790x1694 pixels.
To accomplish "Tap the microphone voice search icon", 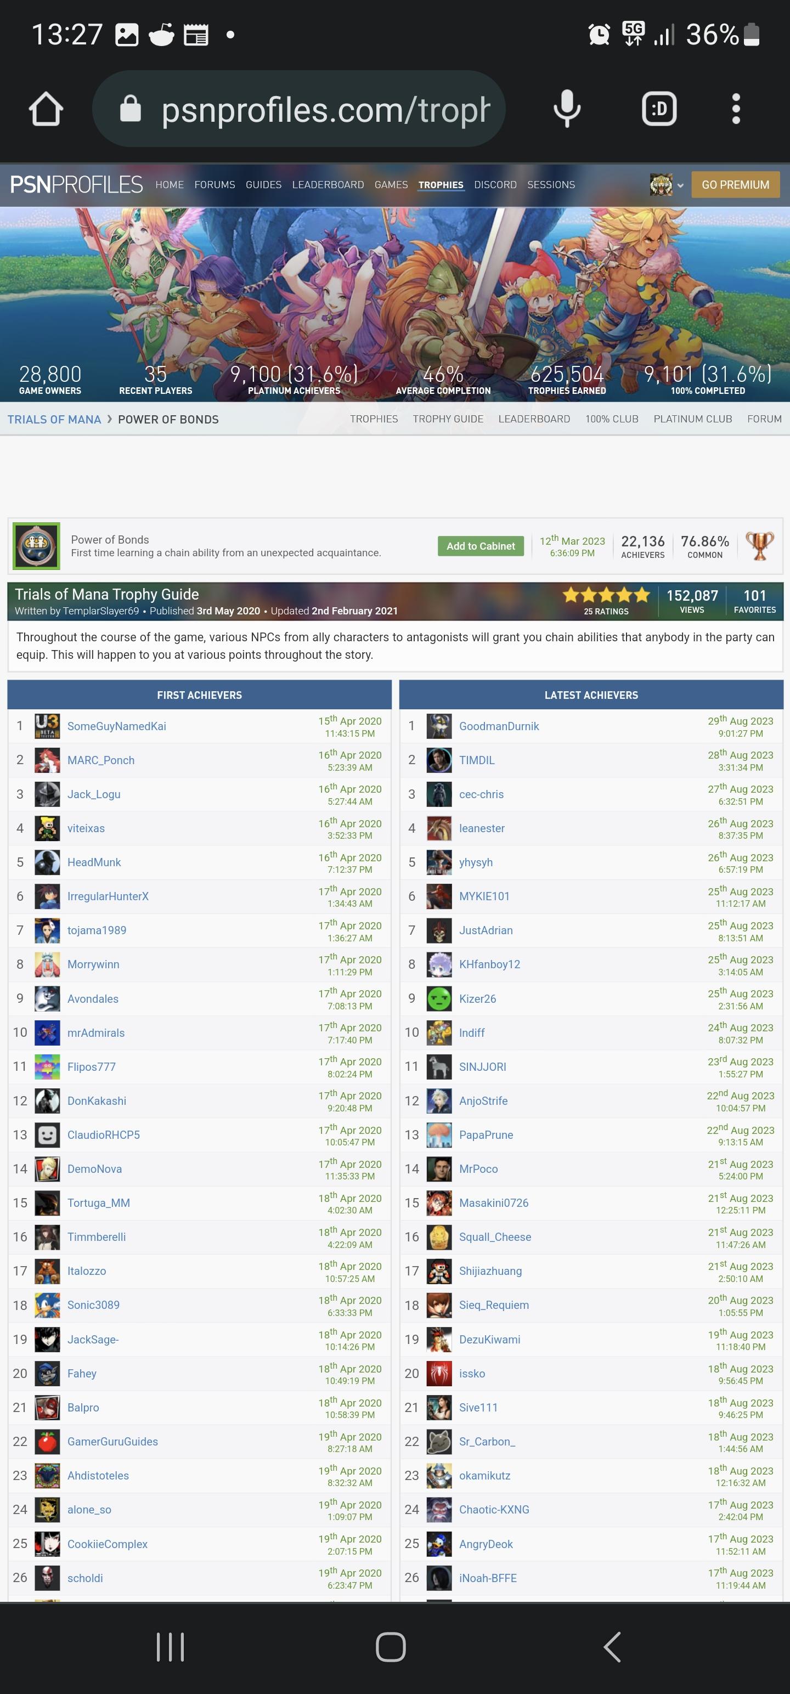I will tap(566, 109).
